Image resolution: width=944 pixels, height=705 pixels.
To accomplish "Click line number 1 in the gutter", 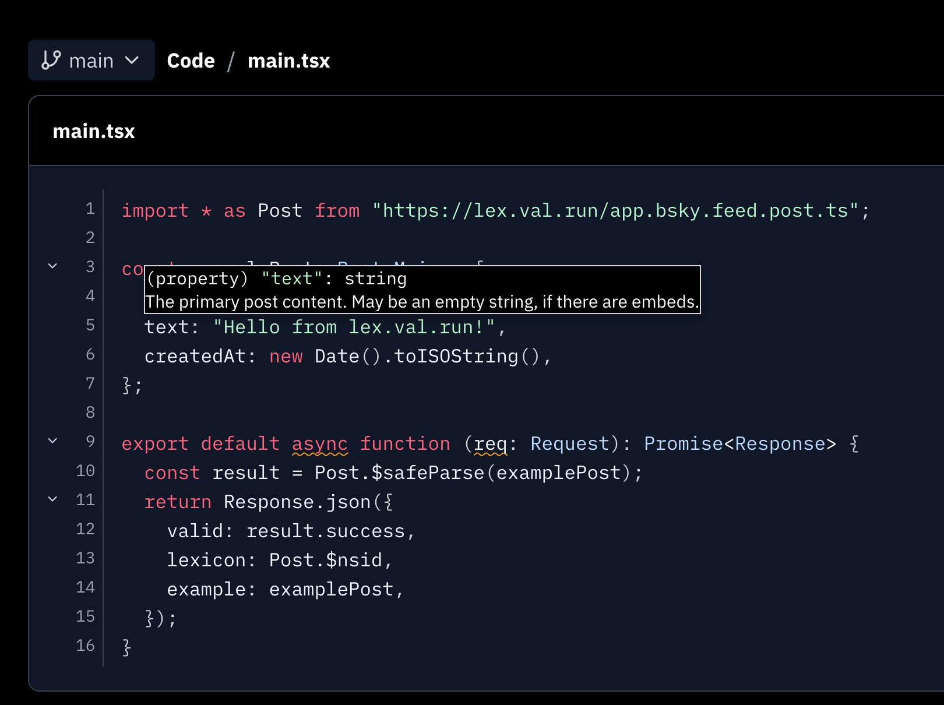I will [x=90, y=209].
